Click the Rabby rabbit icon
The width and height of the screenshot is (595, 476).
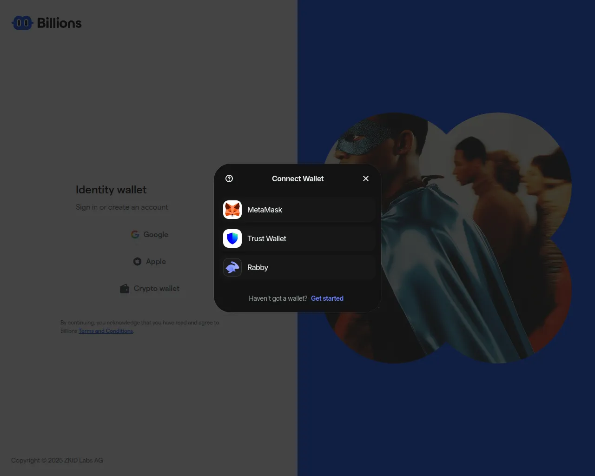click(232, 267)
